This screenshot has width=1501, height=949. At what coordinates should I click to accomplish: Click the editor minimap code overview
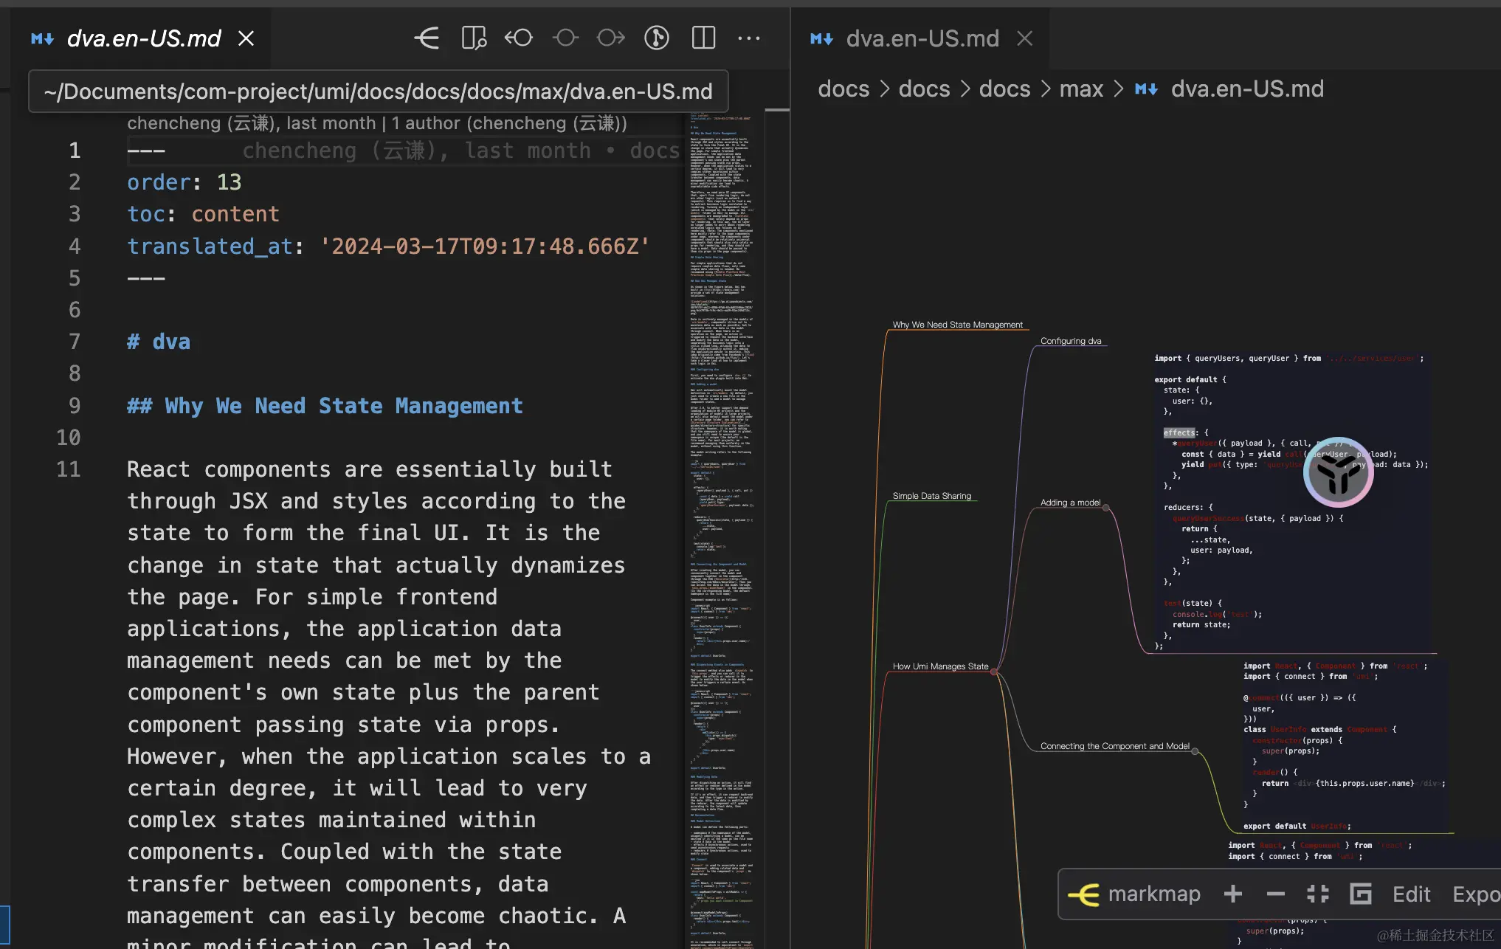click(721, 517)
